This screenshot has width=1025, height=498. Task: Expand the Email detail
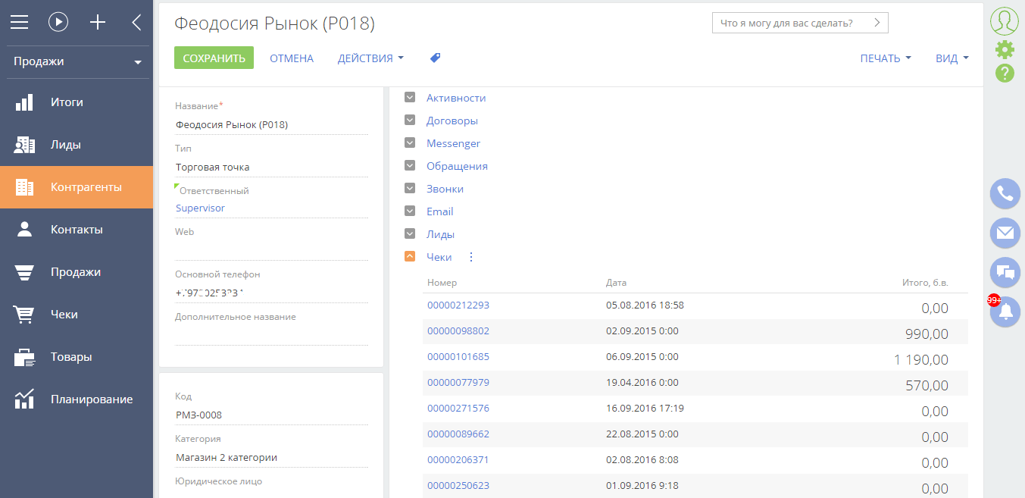[x=410, y=211]
